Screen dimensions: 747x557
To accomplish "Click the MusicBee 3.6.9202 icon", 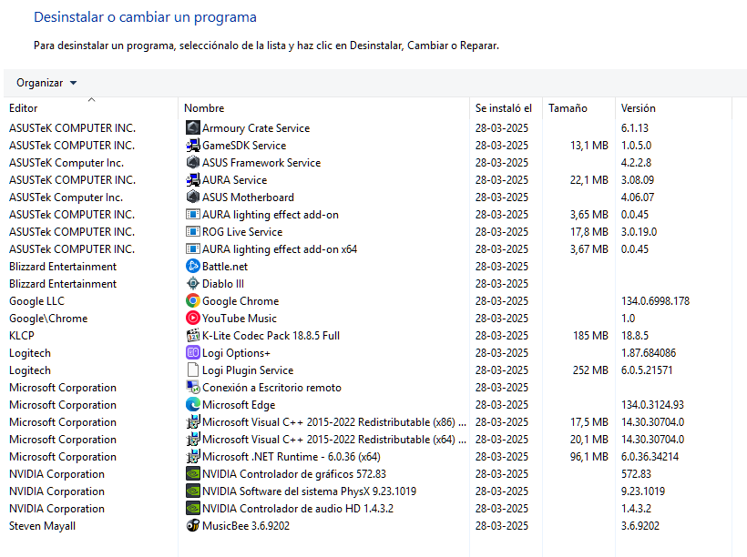I will (x=193, y=526).
